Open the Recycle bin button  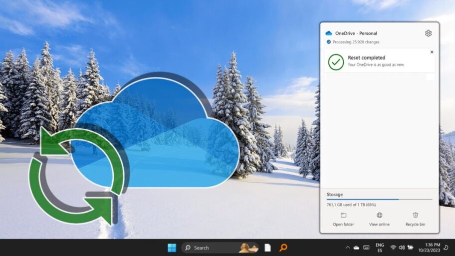click(x=415, y=219)
